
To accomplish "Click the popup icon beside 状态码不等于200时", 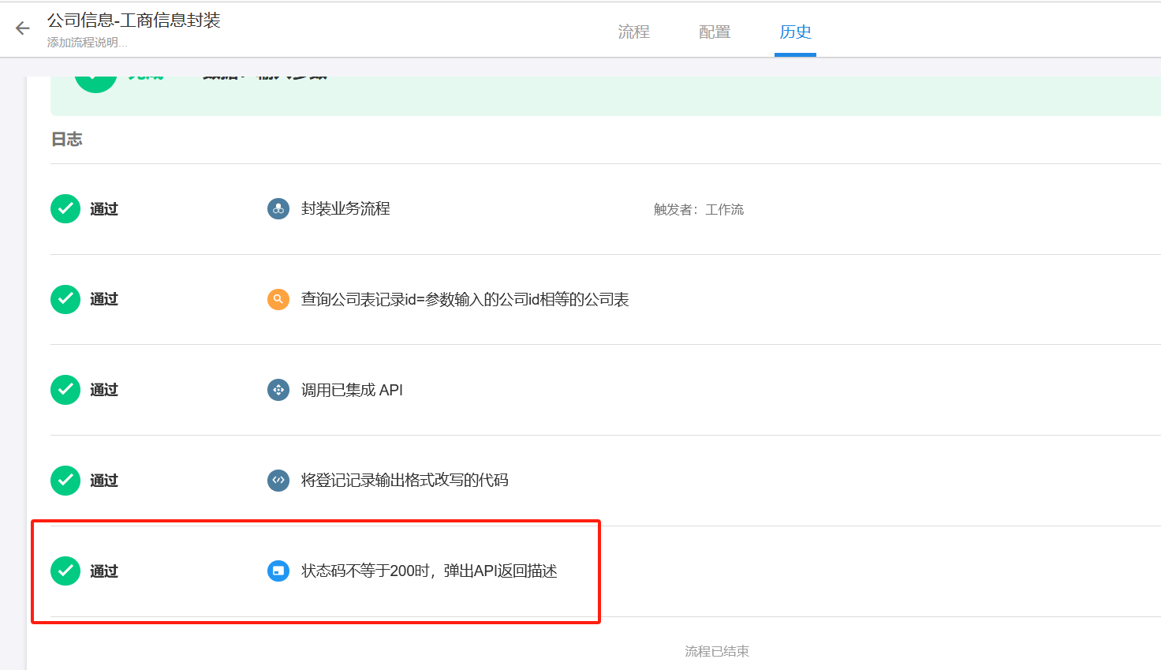I will [x=278, y=571].
